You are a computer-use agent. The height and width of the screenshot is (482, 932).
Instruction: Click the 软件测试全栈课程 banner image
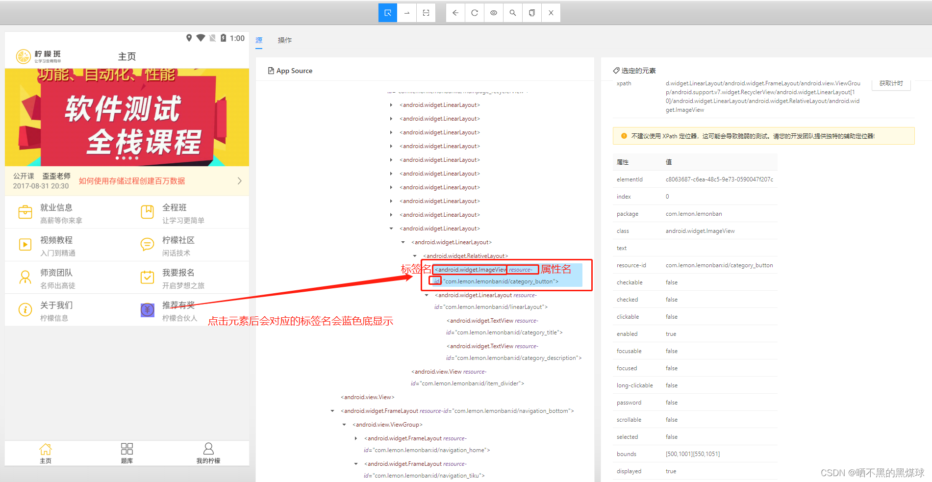click(127, 117)
